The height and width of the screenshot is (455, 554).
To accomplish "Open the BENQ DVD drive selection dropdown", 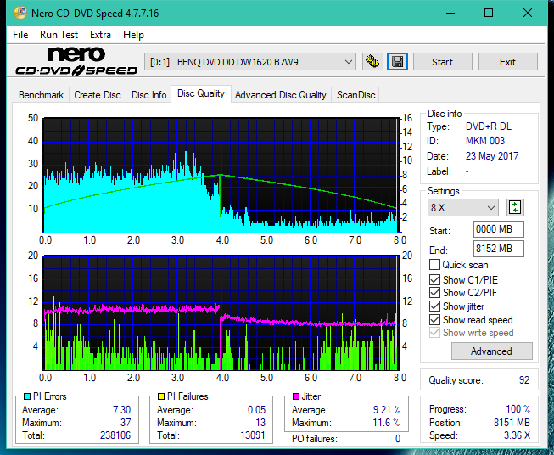I will click(249, 62).
